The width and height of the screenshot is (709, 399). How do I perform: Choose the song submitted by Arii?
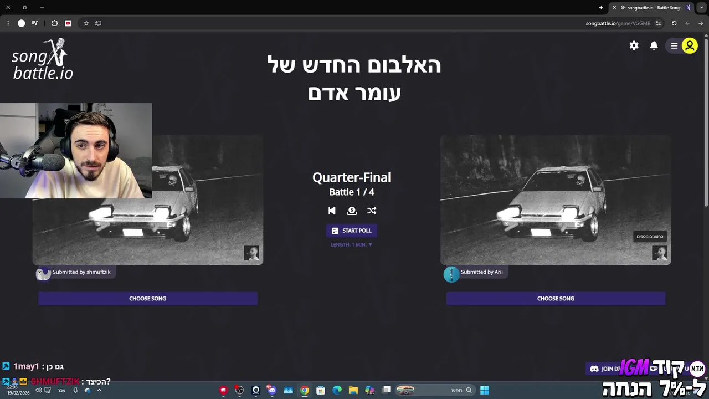tap(556, 299)
